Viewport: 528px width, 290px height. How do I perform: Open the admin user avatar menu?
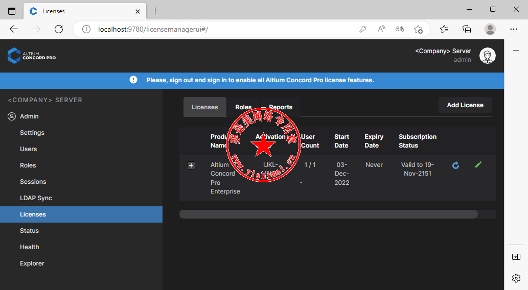coord(487,56)
